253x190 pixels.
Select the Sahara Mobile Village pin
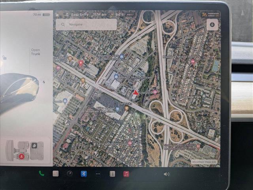(130, 143)
